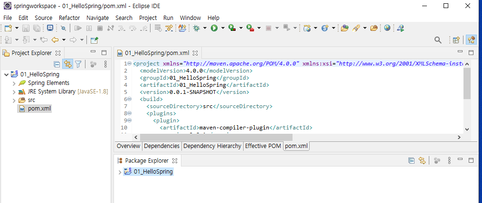Click the Disconnect debug icon
This screenshot has height=203, width=482.
(111, 28)
